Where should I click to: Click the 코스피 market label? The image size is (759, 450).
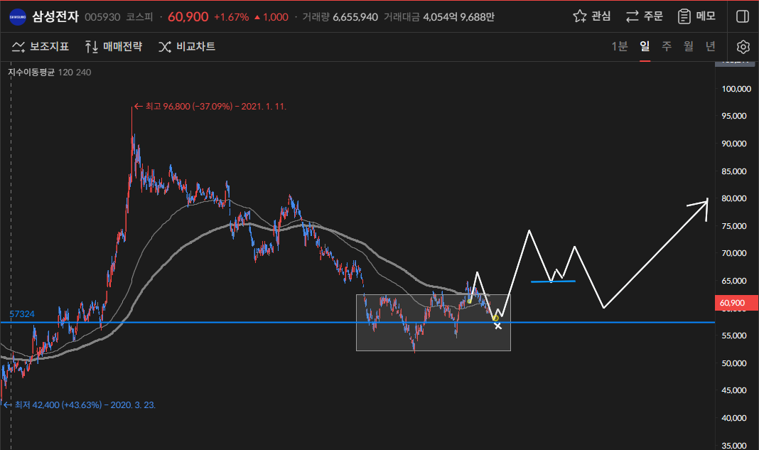139,17
